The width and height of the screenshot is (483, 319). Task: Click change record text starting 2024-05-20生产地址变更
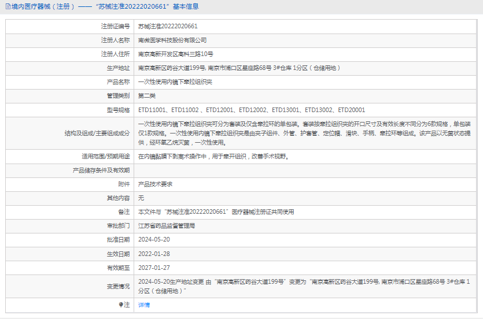pos(304,286)
